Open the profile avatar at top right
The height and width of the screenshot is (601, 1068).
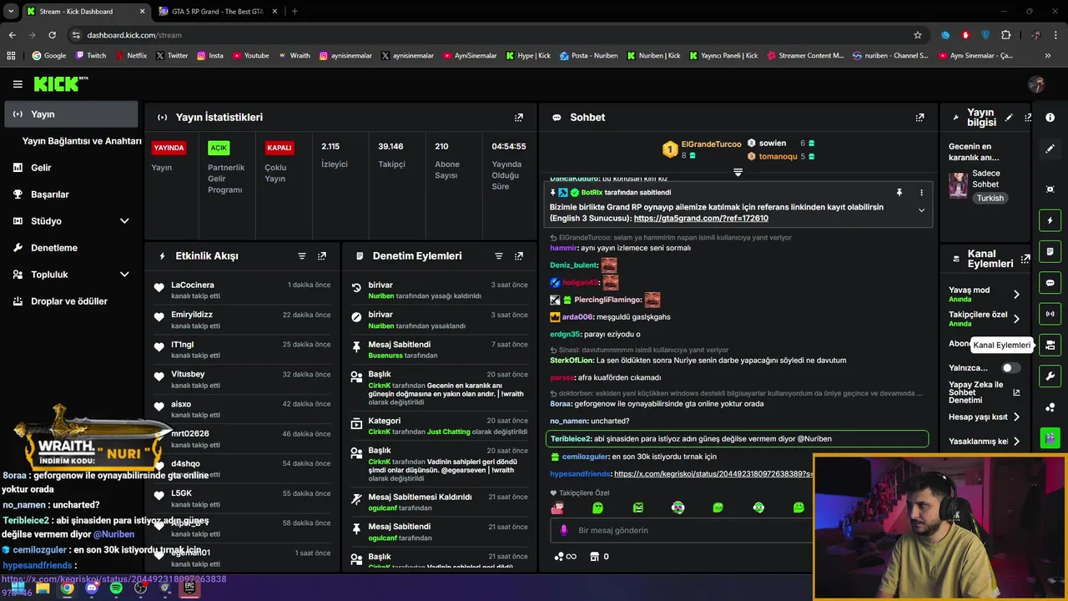[1036, 84]
